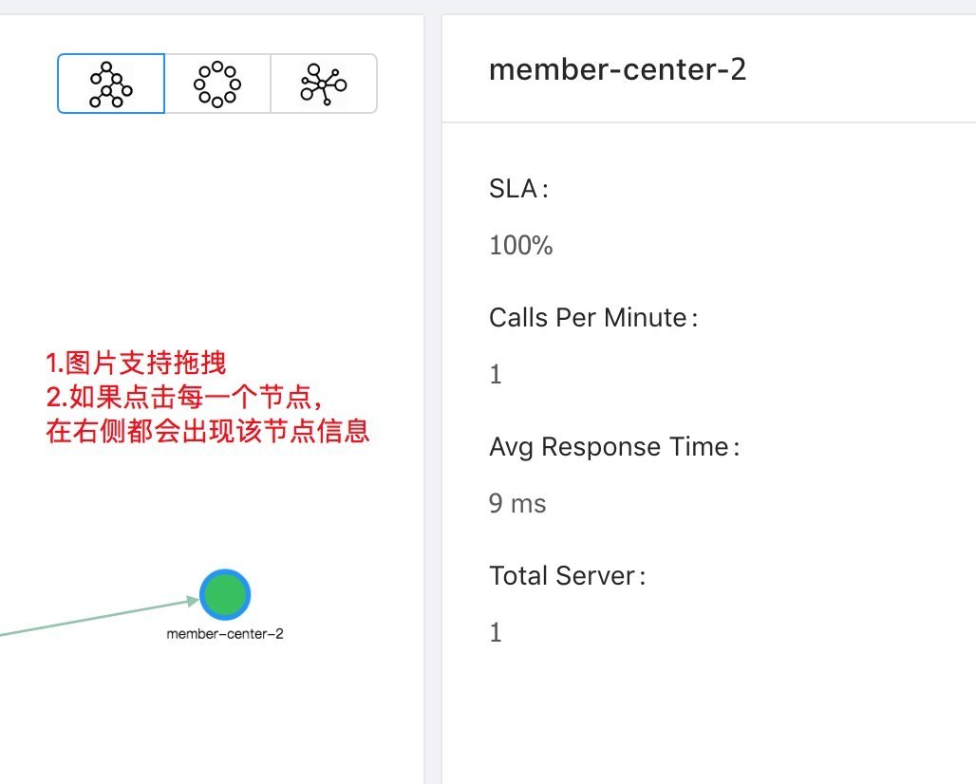Select the hierarchical tree layout icon
The width and height of the screenshot is (976, 784).
111,84
